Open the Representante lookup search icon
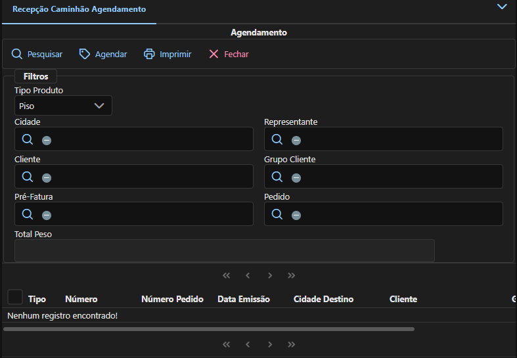This screenshot has width=517, height=358. pyautogui.click(x=277, y=139)
